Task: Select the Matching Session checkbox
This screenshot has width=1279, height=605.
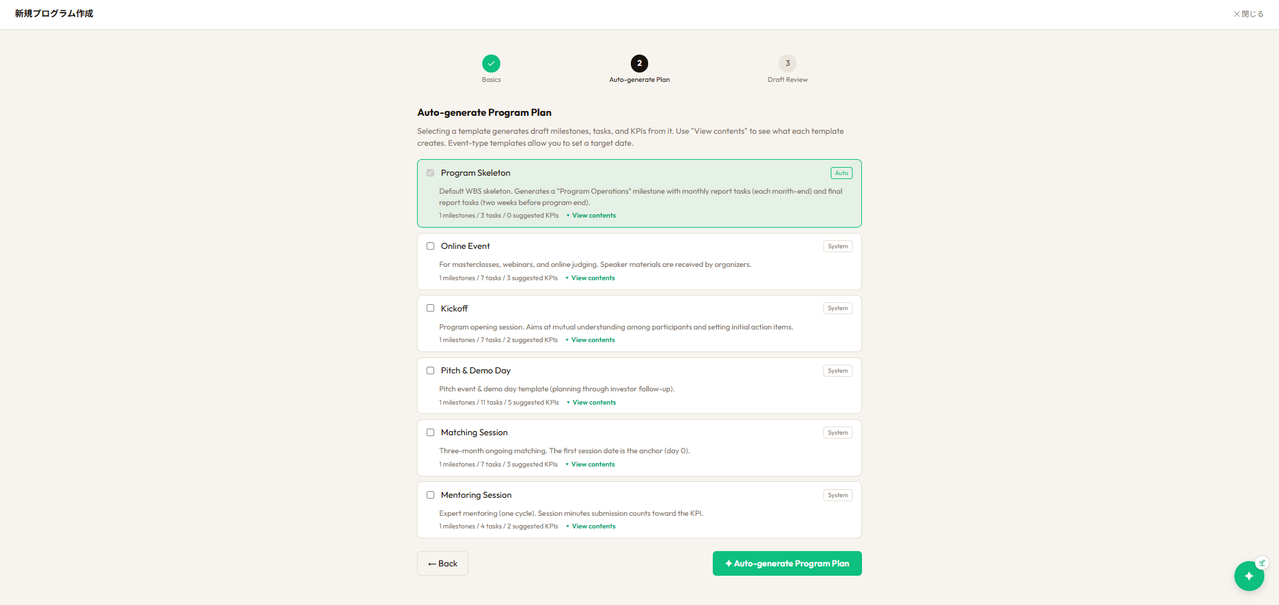Action: [x=430, y=433]
